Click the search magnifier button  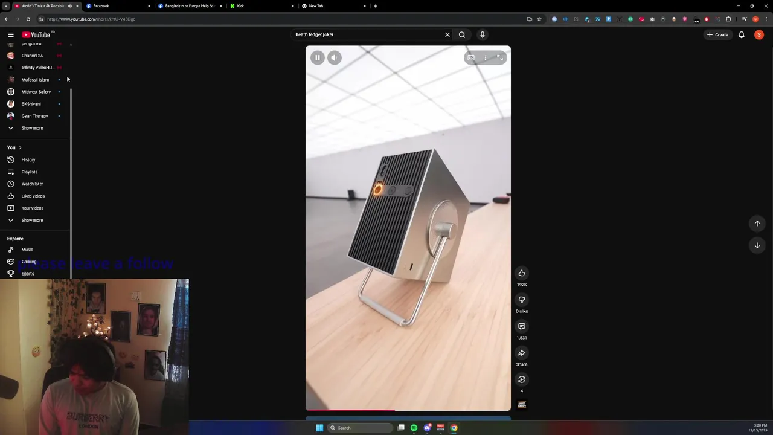(462, 34)
